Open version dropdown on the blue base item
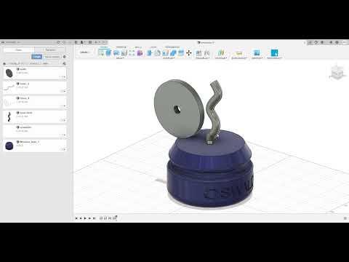 [x=63, y=149]
